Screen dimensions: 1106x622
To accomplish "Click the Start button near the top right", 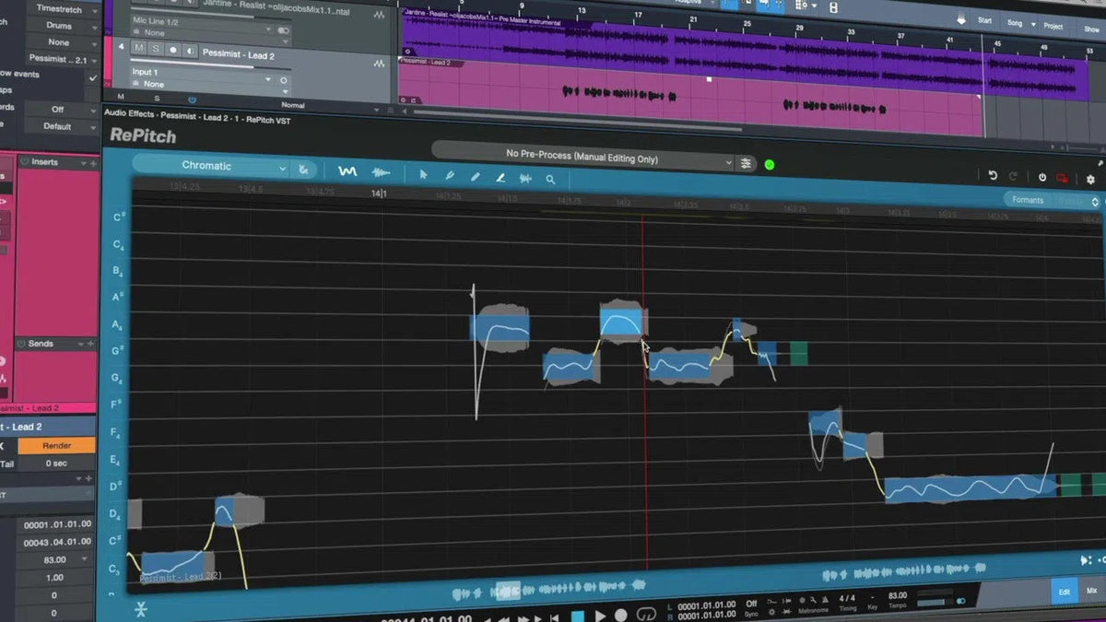I will [x=986, y=19].
